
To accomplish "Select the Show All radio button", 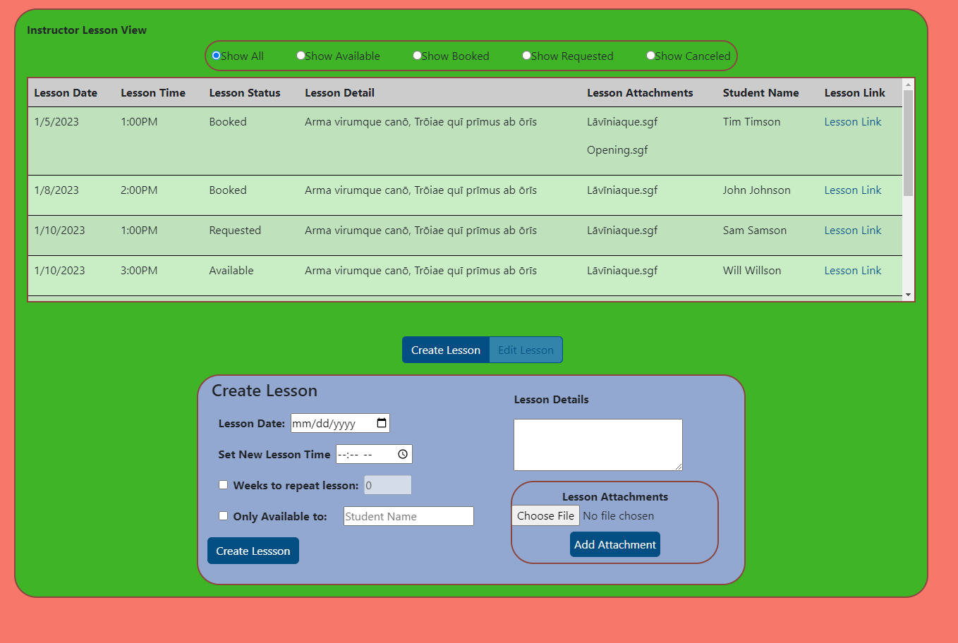I will (217, 56).
